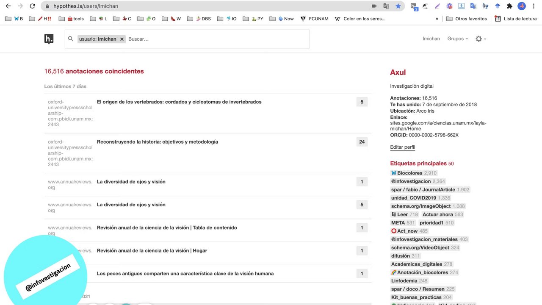Open the Extensions puzzle piece menu
Screen dimensions: 542x305
509,6
